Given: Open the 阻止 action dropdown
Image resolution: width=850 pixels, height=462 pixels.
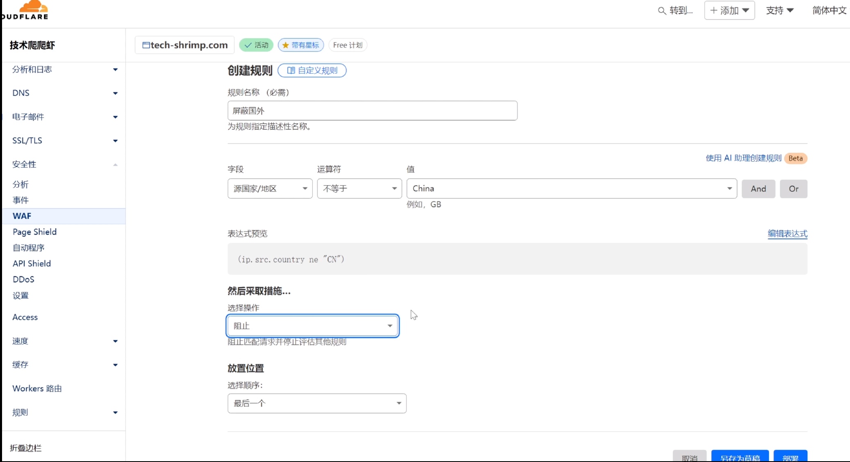Looking at the screenshot, I should (x=312, y=326).
